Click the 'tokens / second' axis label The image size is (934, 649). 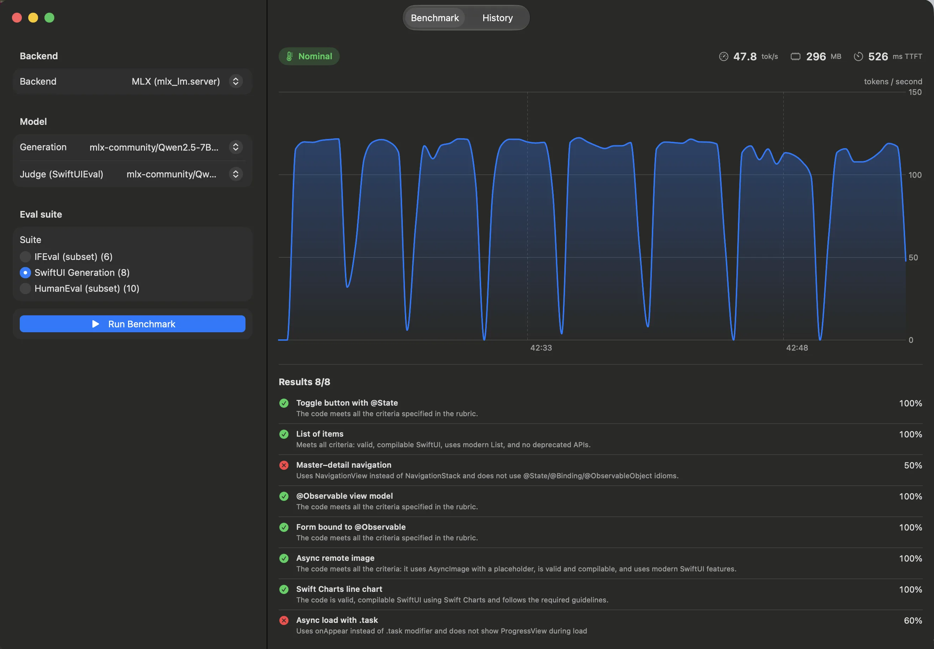893,81
